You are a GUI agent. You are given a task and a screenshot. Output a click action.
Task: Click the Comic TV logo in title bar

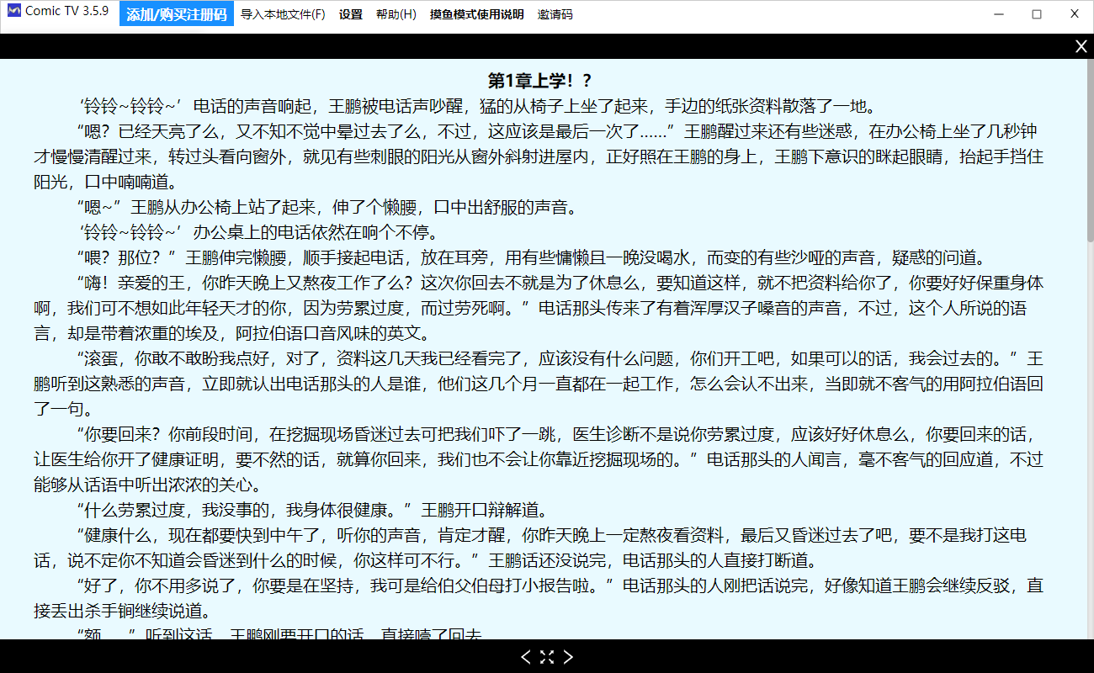point(13,13)
